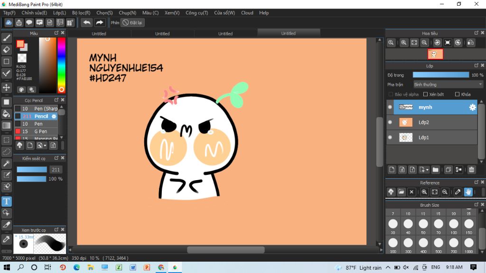Zoom out on the Navigator panel
Viewport: 486px width, 273px height.
coord(424,43)
